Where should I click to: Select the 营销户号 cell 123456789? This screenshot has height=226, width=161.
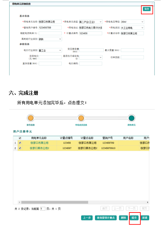click(x=108, y=143)
